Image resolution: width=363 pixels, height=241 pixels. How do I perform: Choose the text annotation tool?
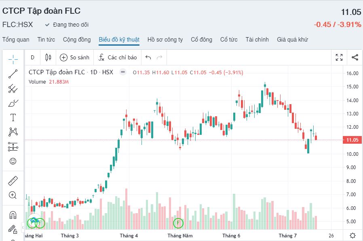coord(13,117)
